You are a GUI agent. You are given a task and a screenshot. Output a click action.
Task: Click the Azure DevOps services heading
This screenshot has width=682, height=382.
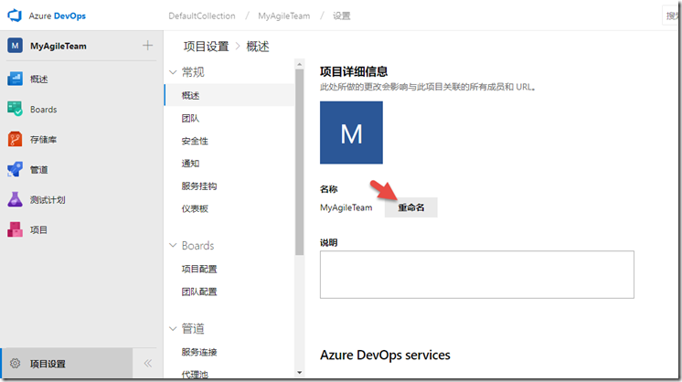click(x=385, y=355)
